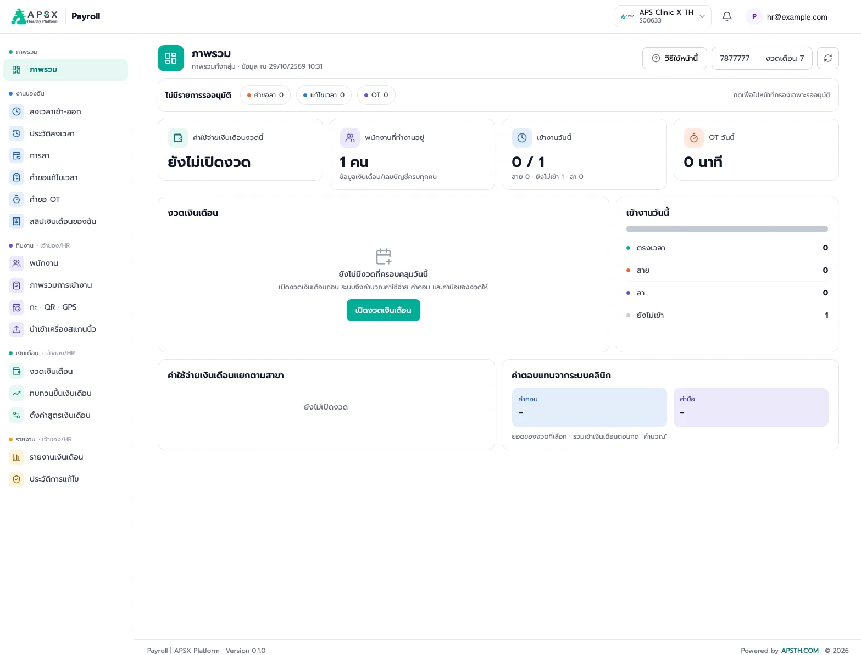Click the นำเข้าเครื่องสแกนนิ้ว upload icon

pos(16,329)
